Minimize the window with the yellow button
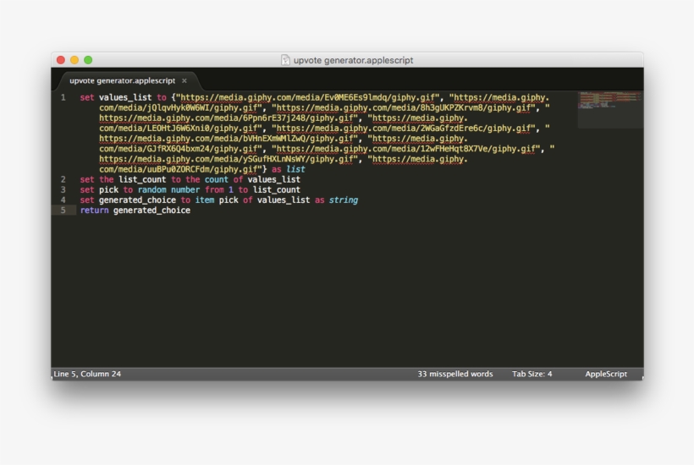 [x=74, y=60]
